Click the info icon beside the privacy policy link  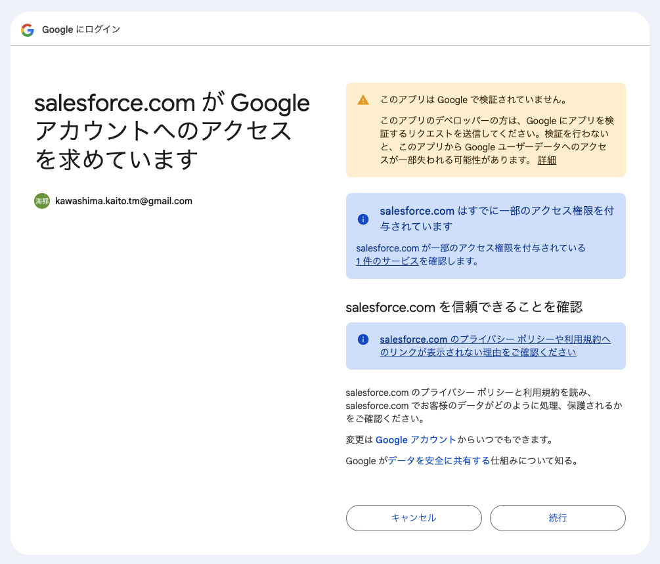point(363,339)
